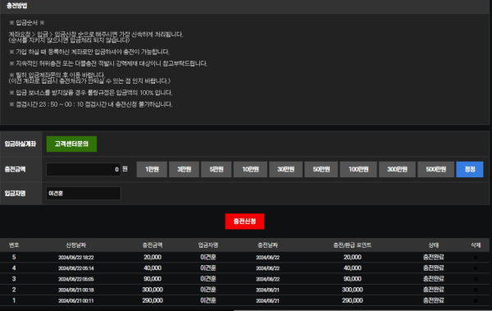The image size is (492, 311).
Task: Click the 290,000 charge amount in row 1
Action: point(153,300)
